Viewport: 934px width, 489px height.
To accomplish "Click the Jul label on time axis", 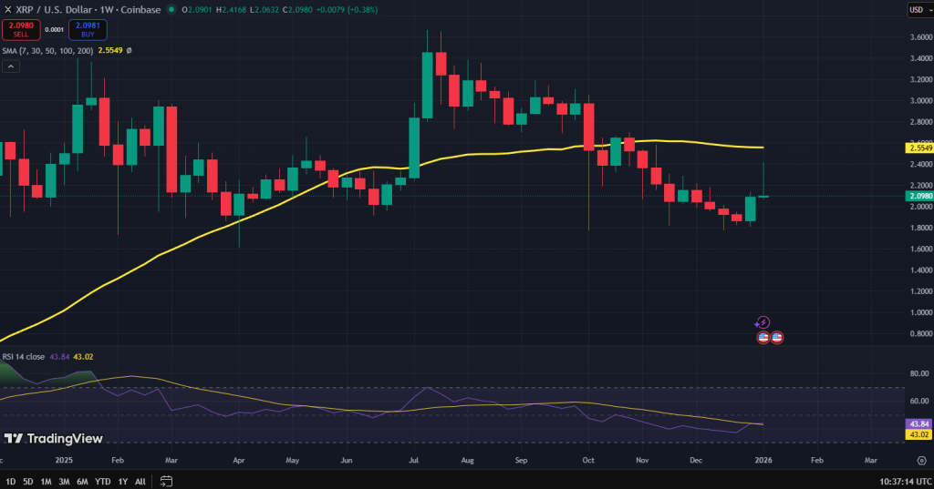I will pos(414,461).
